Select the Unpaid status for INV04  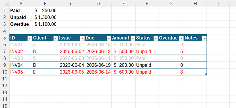pos(147,65)
